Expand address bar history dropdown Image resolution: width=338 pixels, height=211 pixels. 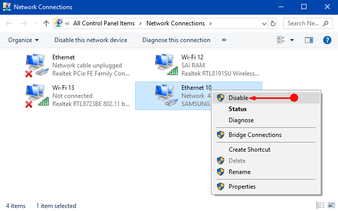264,23
